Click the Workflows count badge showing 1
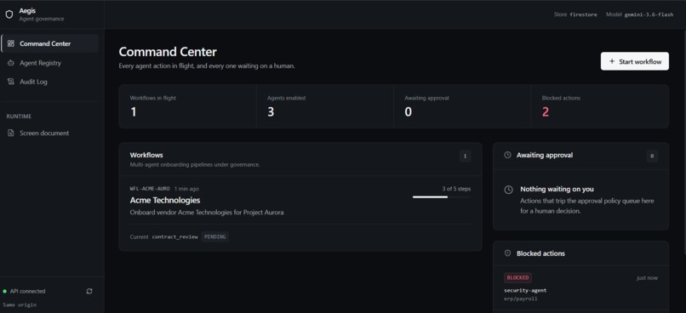The width and height of the screenshot is (686, 313). [465, 156]
